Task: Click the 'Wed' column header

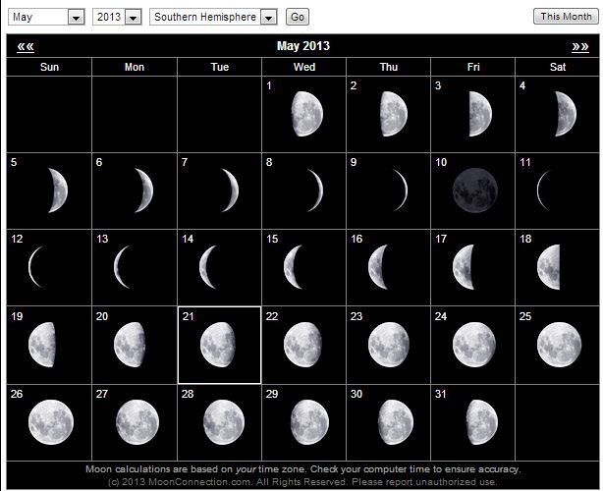Action: tap(304, 67)
